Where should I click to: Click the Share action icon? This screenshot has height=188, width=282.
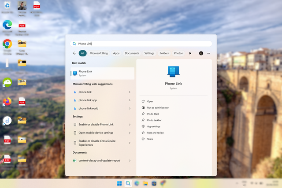point(143,139)
